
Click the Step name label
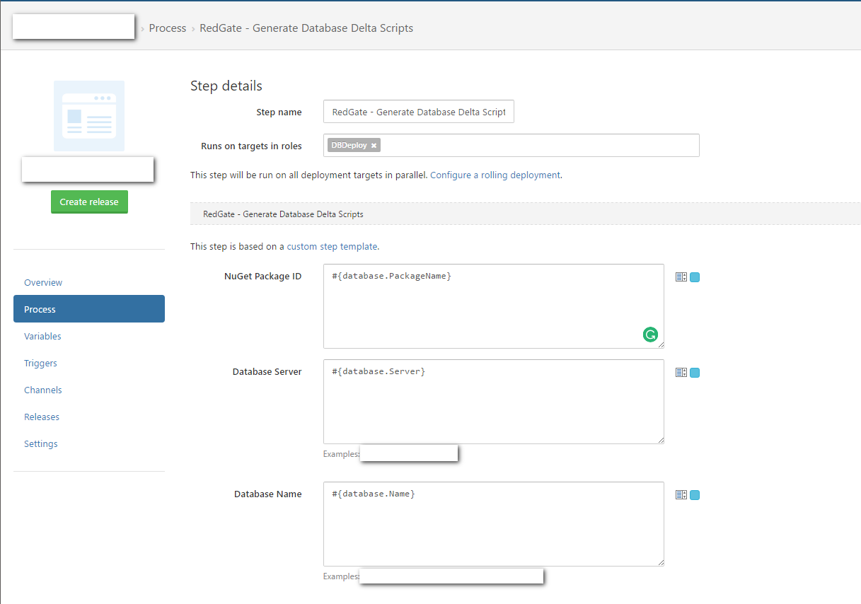[279, 112]
